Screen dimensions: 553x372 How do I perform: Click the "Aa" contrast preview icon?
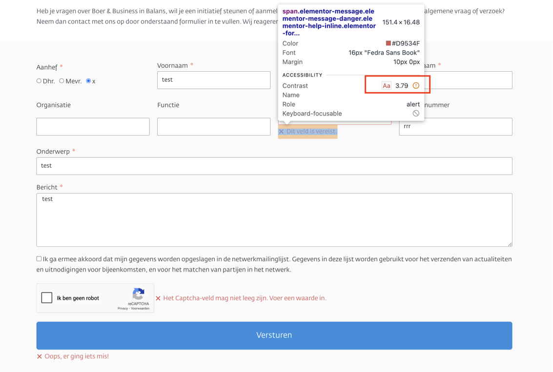(386, 86)
